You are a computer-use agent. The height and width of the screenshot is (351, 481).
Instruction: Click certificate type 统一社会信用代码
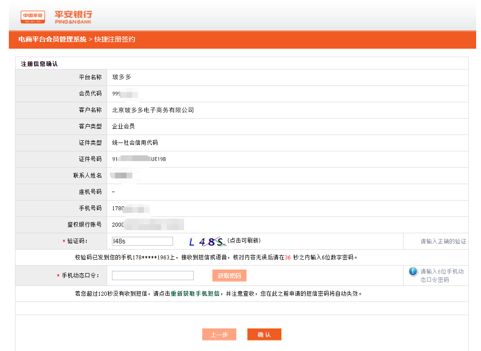(135, 143)
